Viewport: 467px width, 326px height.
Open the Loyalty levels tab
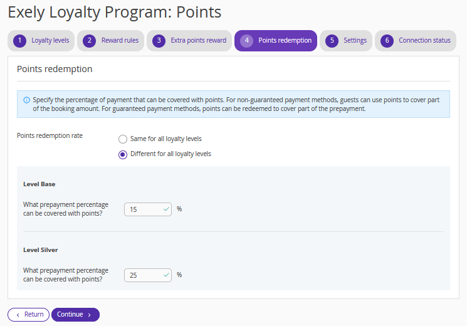pyautogui.click(x=41, y=41)
